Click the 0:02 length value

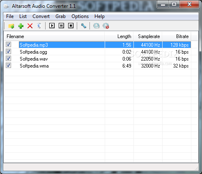click(x=127, y=52)
